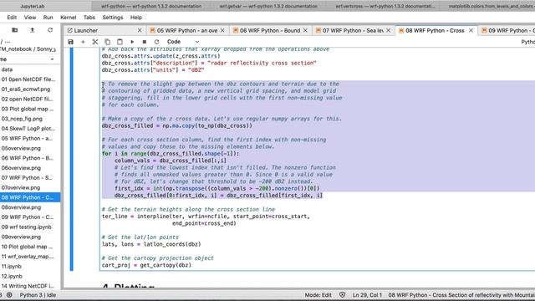Open the Settings menu
Screen dimensions: 535x301
(113, 18)
